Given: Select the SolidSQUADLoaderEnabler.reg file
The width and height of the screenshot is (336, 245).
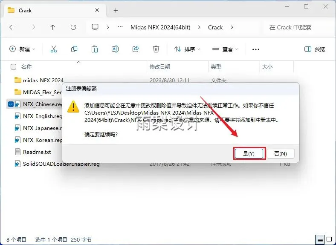Looking at the screenshot, I should click(61, 164).
